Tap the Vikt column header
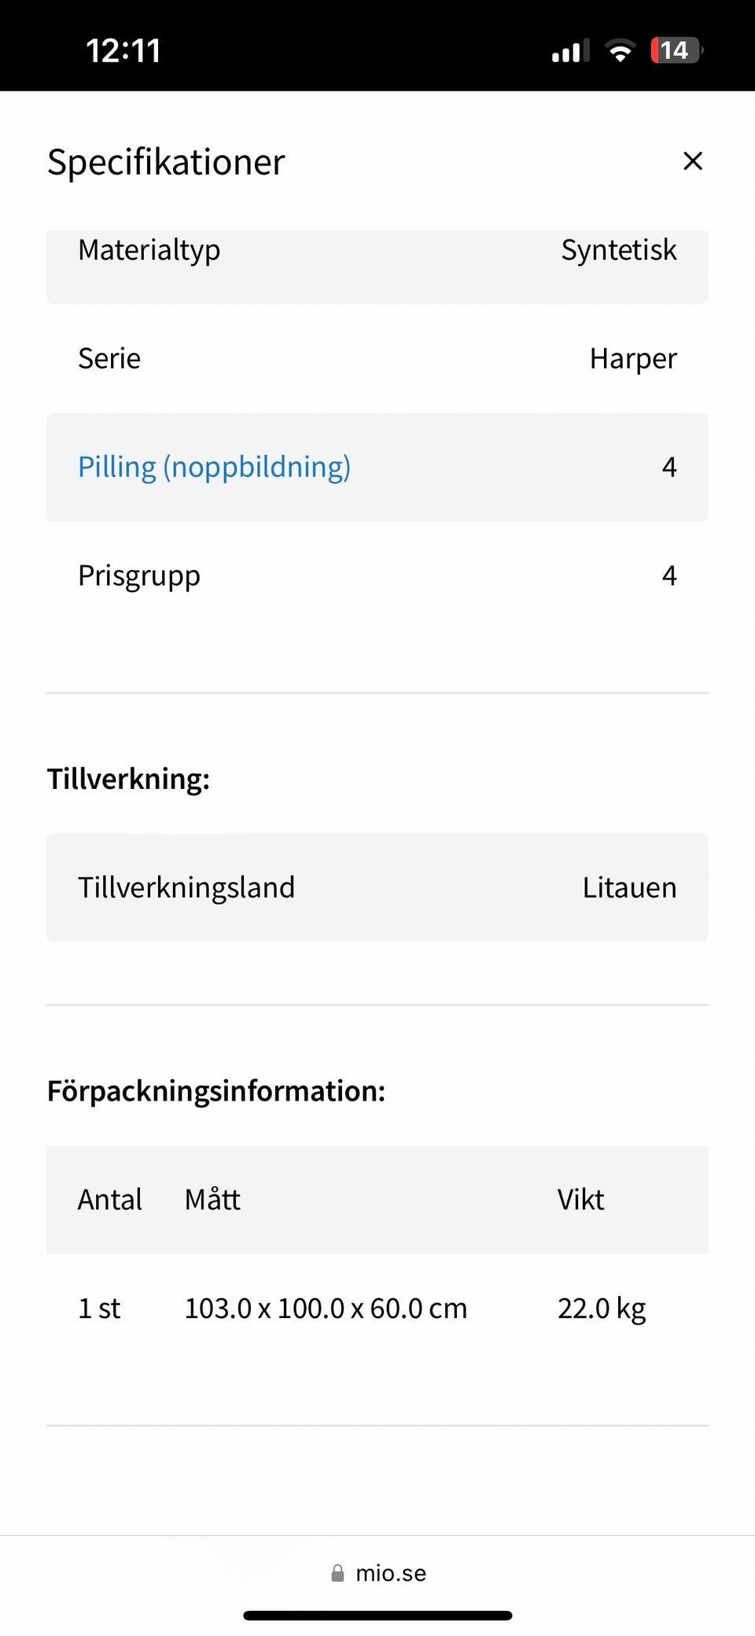The height and width of the screenshot is (1636, 755). click(580, 1200)
